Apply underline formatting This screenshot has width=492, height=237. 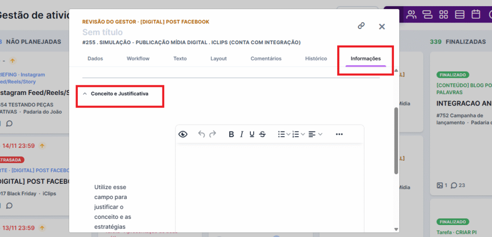[252, 134]
